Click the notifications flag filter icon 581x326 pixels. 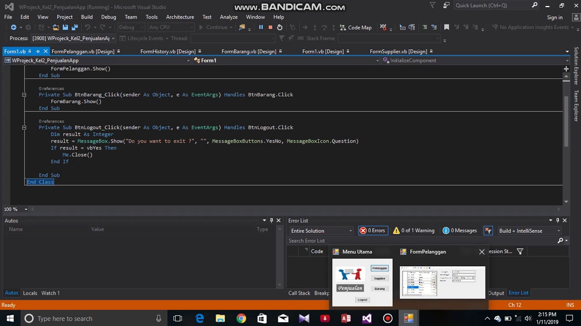click(433, 5)
